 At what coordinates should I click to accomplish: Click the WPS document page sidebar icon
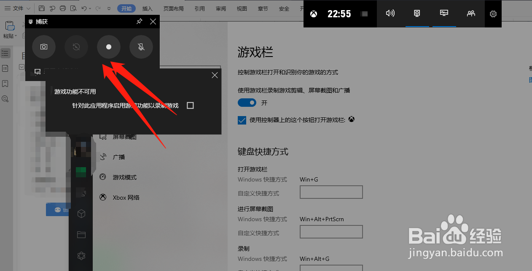(5, 68)
